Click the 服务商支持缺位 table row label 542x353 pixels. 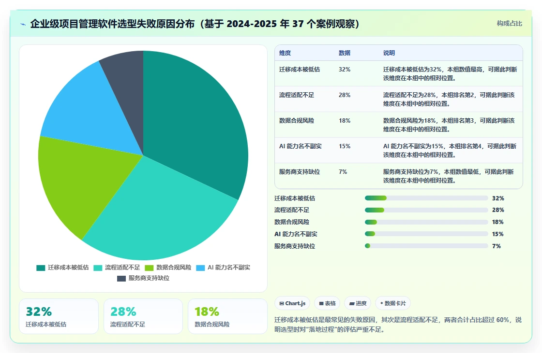coord(300,172)
